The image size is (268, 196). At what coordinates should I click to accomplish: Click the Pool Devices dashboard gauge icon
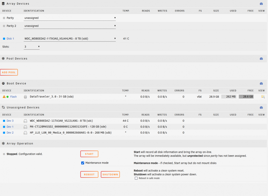click(x=261, y=58)
